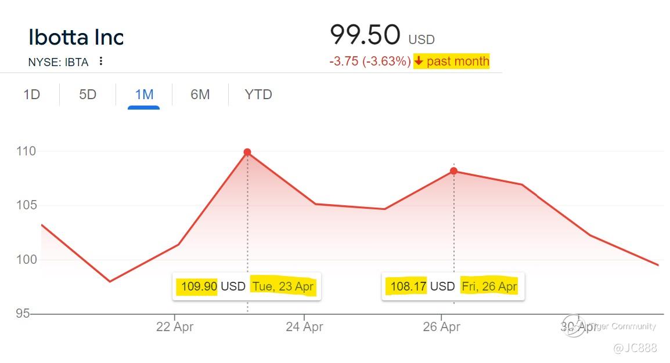Click the Tiger Community watermark logo
Viewport: 670px width, 363px height.
click(x=572, y=326)
